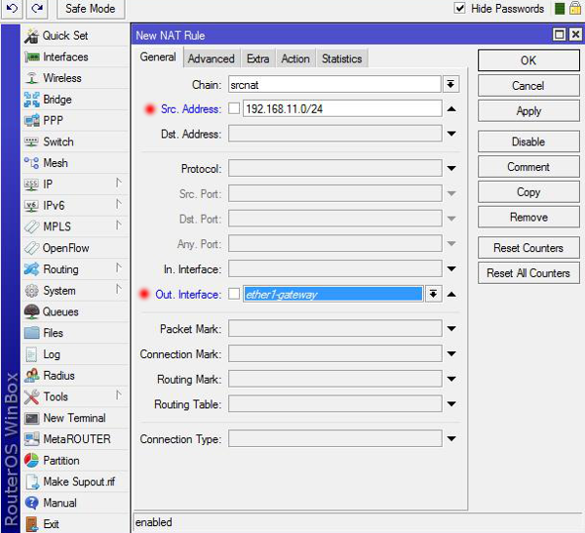This screenshot has width=585, height=533.
Task: Open the Partition pie icon
Action: (32, 461)
